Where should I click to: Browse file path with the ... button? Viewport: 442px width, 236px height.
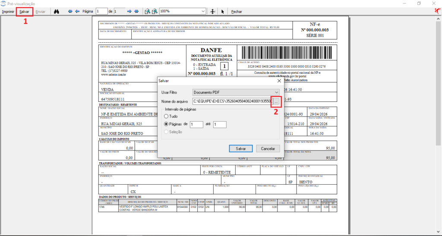[276, 102]
